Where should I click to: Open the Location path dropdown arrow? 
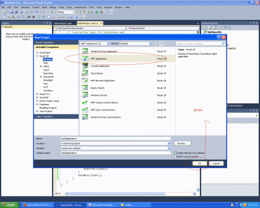coord(169,143)
